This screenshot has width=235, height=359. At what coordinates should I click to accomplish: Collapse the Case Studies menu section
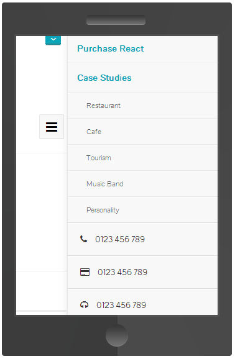coord(104,78)
